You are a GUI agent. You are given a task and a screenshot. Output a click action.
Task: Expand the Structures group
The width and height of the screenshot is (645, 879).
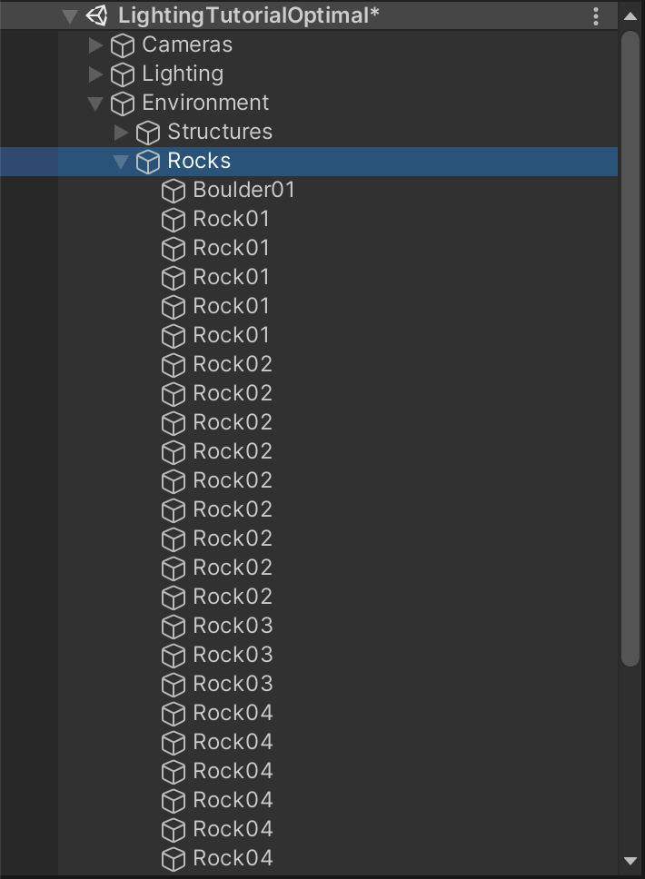tap(121, 133)
